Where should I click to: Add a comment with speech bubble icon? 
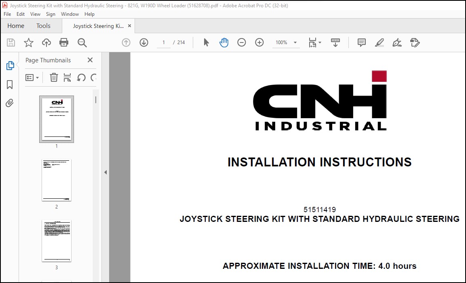[361, 43]
